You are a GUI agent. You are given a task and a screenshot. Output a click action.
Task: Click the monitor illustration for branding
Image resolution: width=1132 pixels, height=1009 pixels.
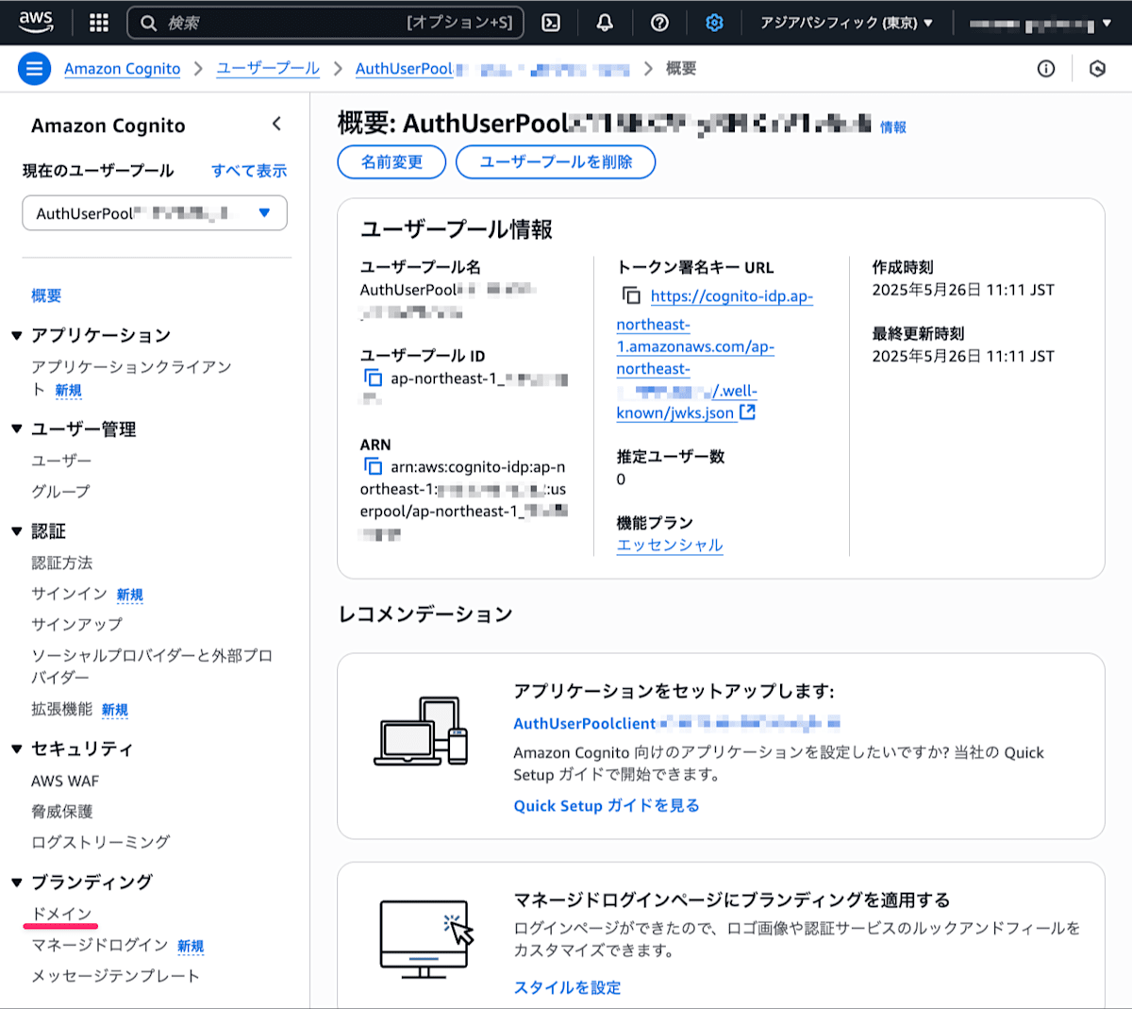[x=426, y=938]
